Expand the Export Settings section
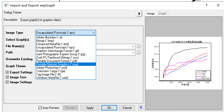This screenshot has width=224, height=112. (7, 72)
